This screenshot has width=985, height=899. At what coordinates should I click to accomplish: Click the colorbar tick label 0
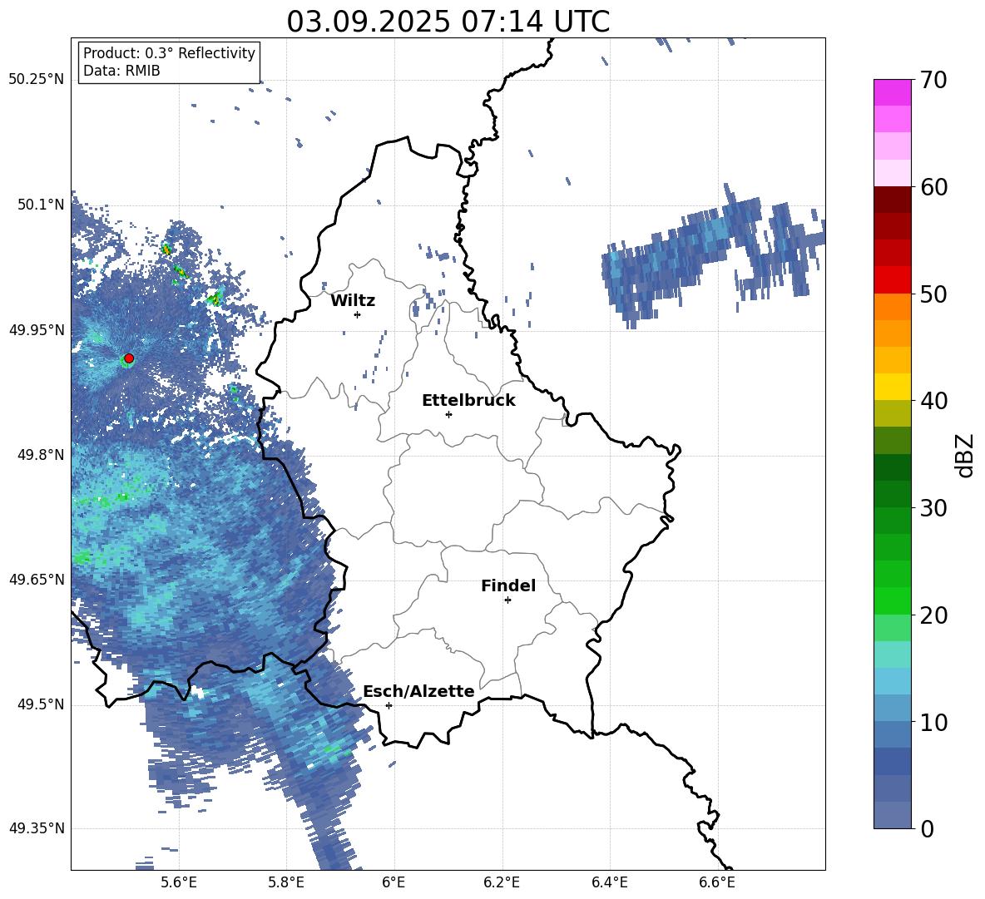tap(928, 829)
